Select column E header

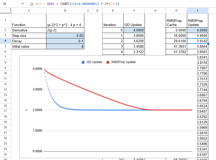113,11
